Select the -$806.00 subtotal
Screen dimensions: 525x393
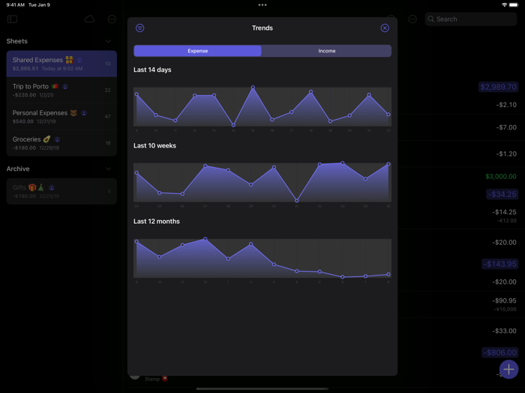pyautogui.click(x=500, y=353)
